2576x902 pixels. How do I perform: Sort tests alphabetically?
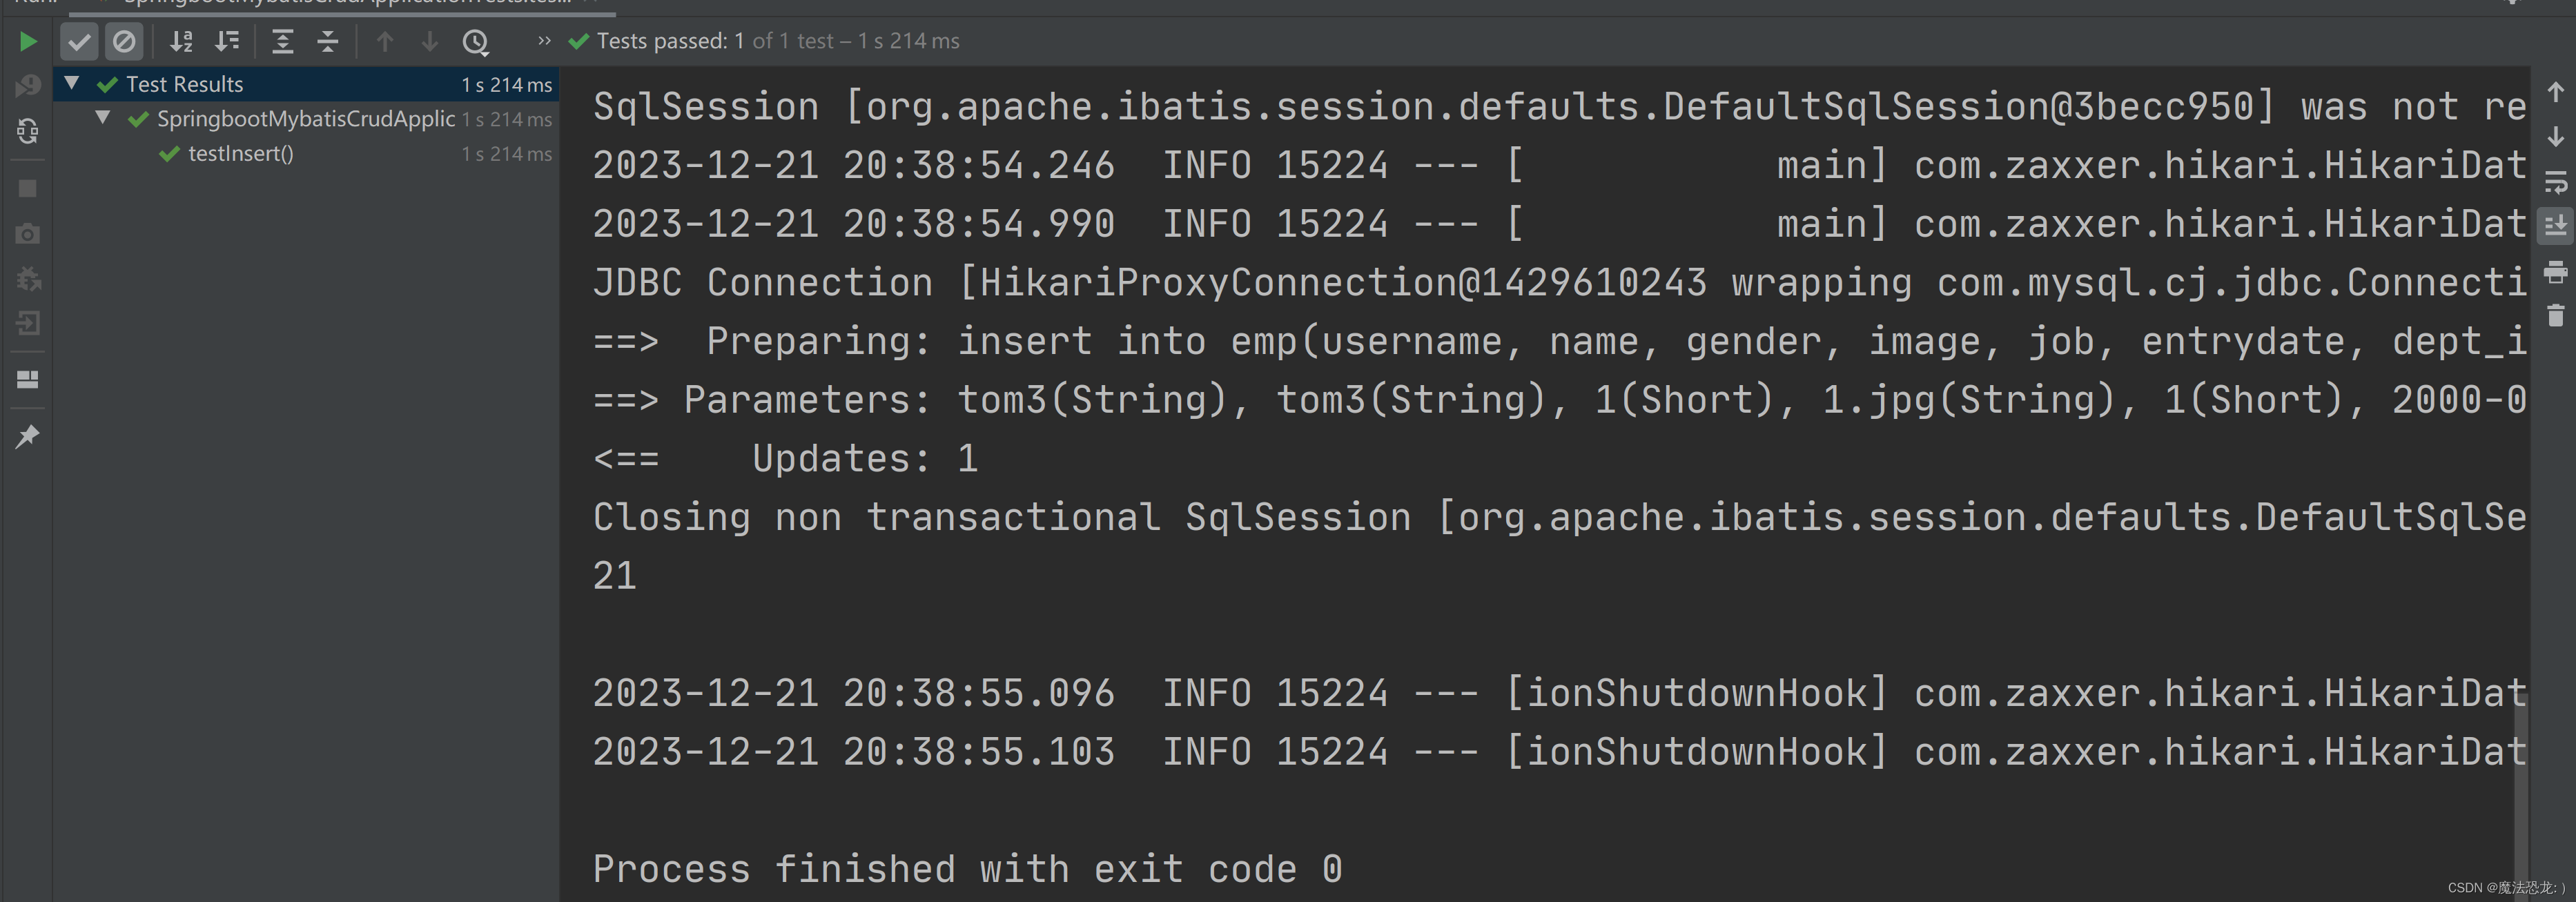[181, 42]
